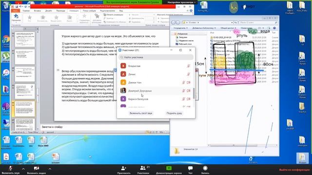Close the slide thumbnail pane
Image resolution: width=312 pixels, height=175 pixels.
pyautogui.click(x=38, y=29)
